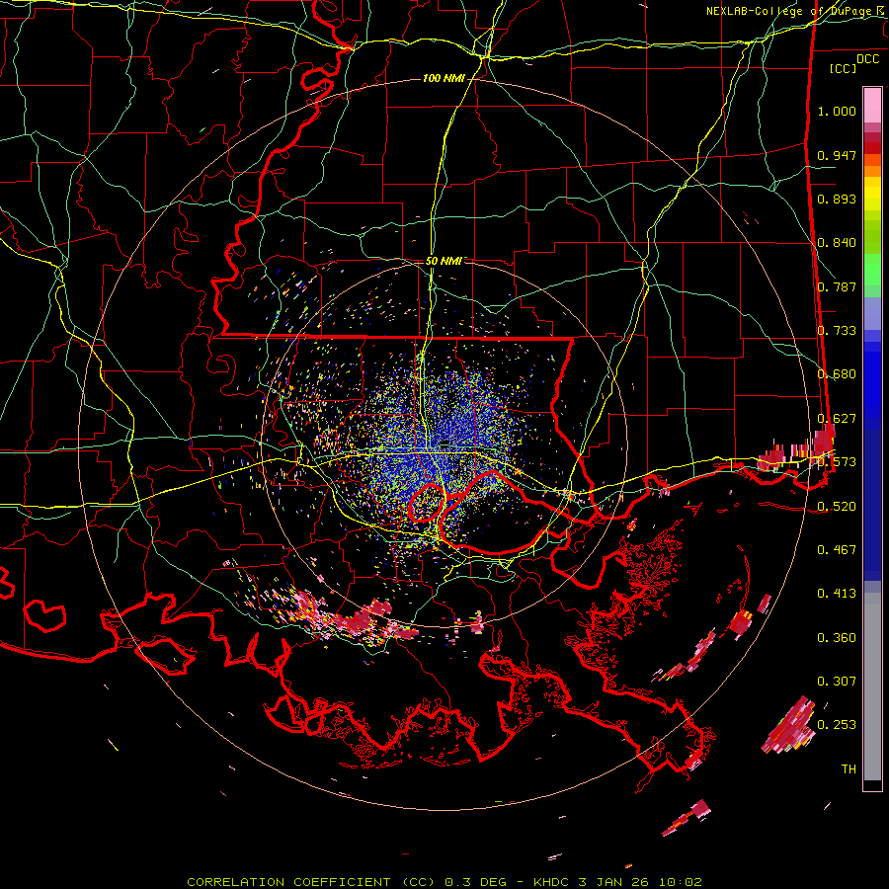Click the TH threshold label
The image size is (889, 889).
[849, 768]
